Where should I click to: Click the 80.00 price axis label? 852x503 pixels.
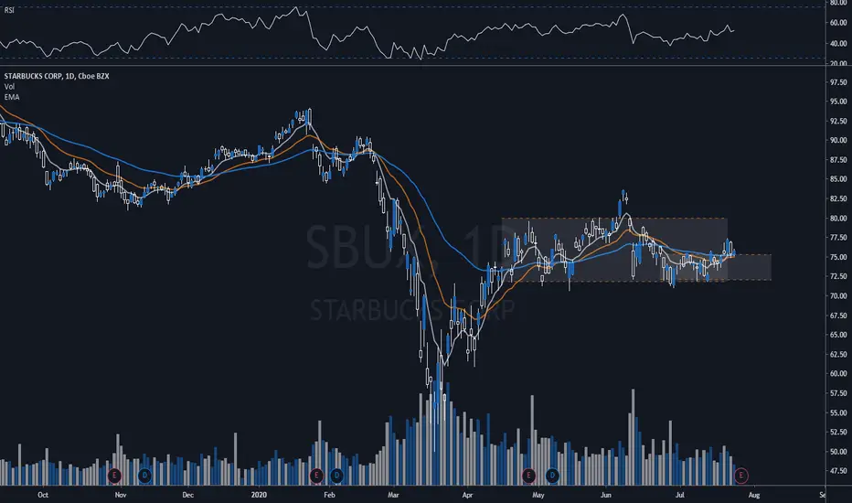tap(838, 218)
